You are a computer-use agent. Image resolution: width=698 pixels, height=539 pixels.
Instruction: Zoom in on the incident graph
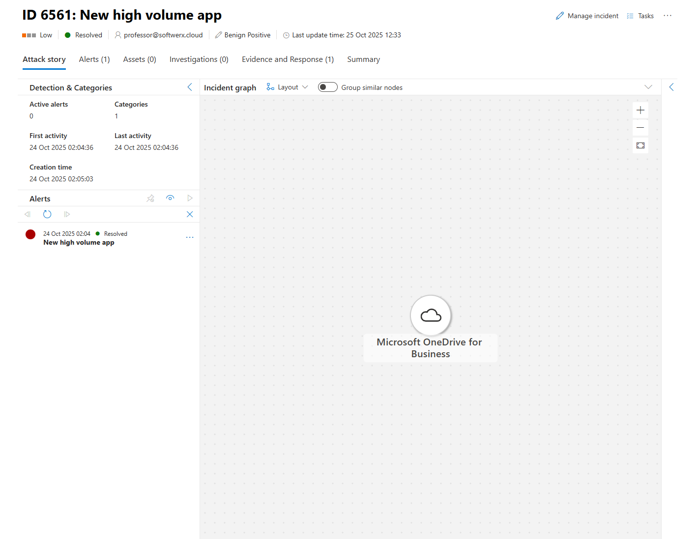coord(640,110)
